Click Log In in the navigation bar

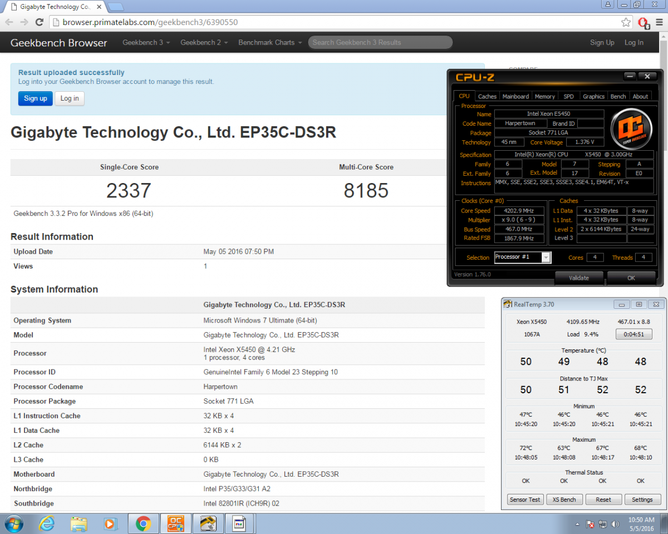click(634, 42)
